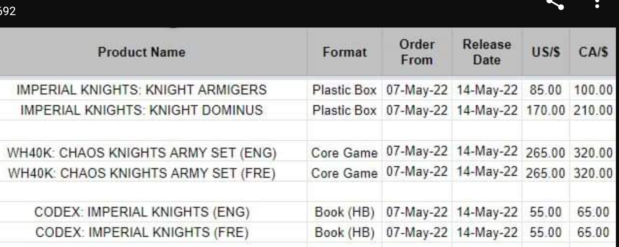Click the 170.00 US price cell
Image resolution: width=619 pixels, height=247 pixels.
pos(545,110)
